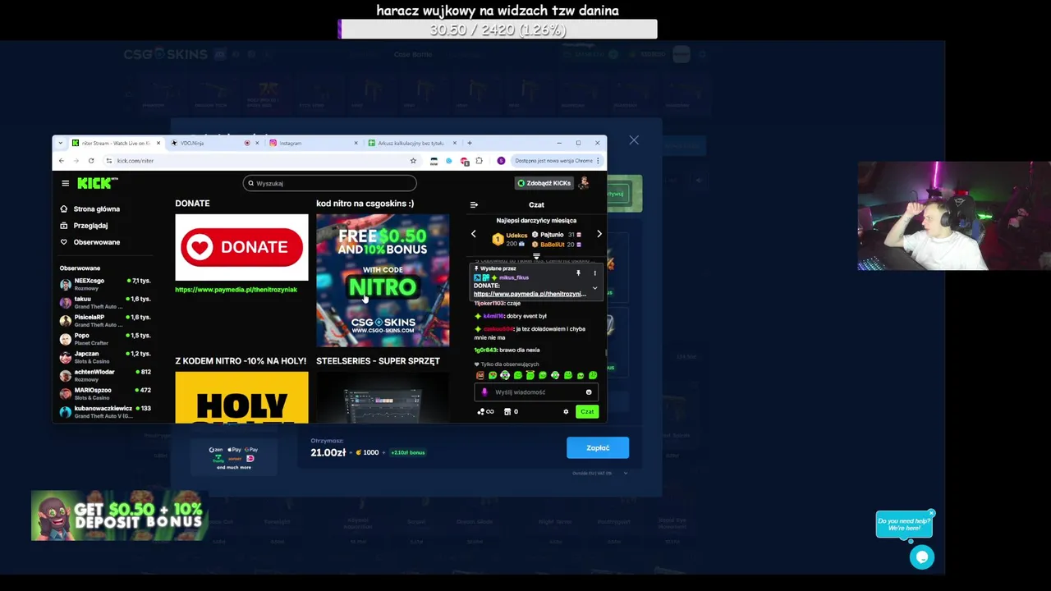1051x591 pixels.
Task: Open Chrome tab search dropdown arrow
Action: [x=60, y=143]
